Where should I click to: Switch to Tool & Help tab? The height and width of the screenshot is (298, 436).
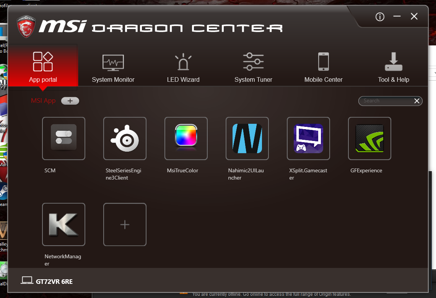click(x=394, y=68)
